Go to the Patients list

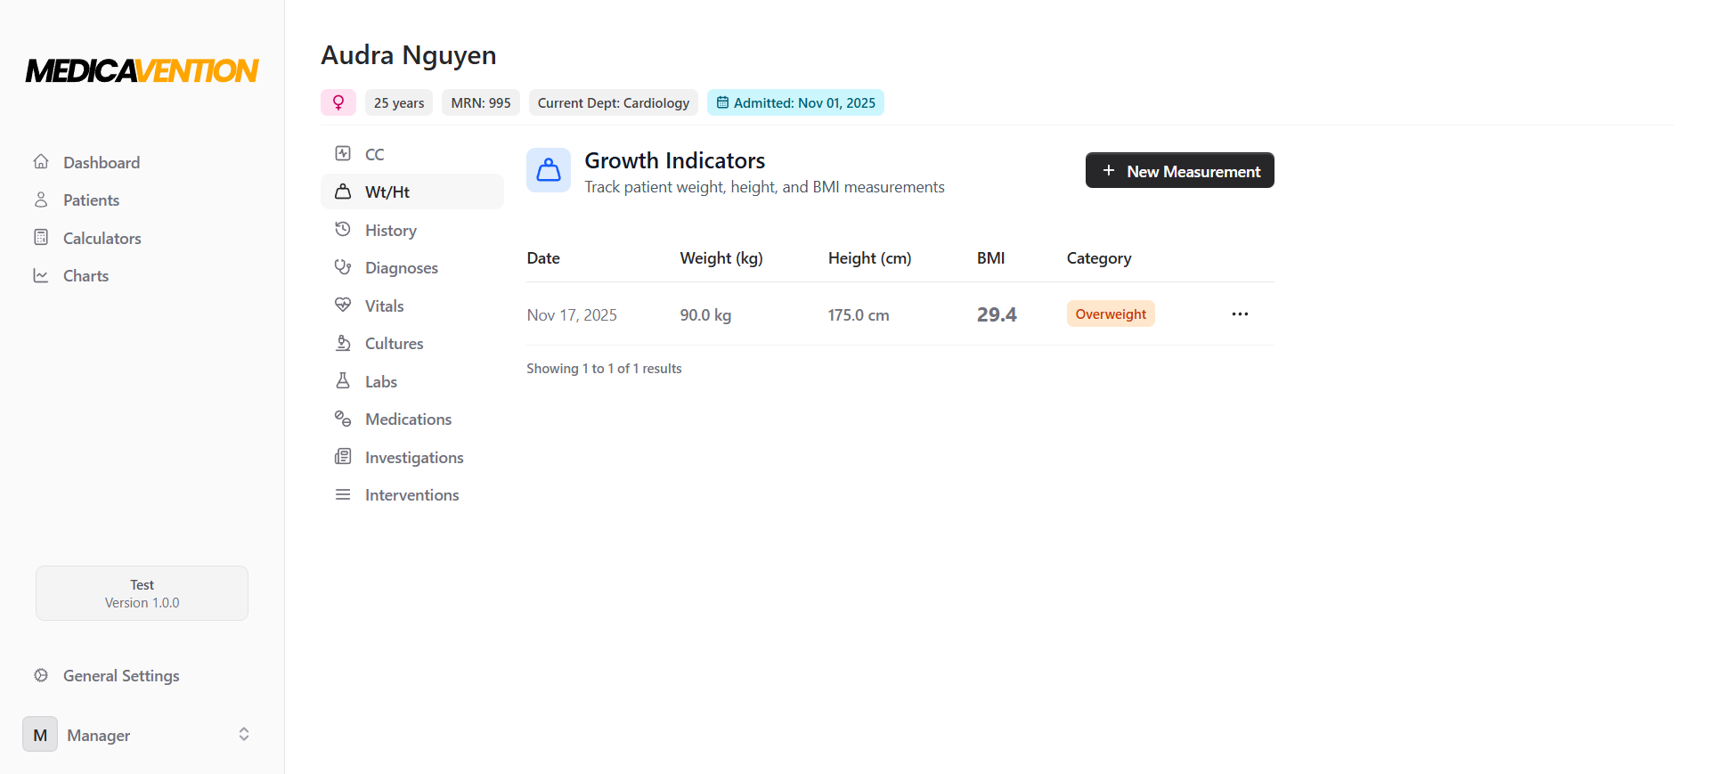[x=91, y=200]
